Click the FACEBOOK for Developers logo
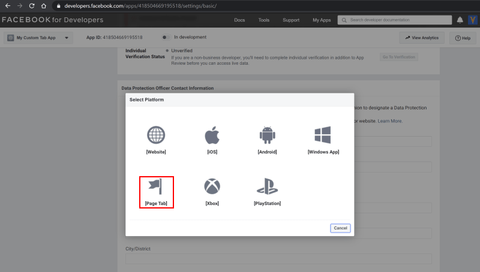Viewport: 480px width, 272px height. point(53,20)
